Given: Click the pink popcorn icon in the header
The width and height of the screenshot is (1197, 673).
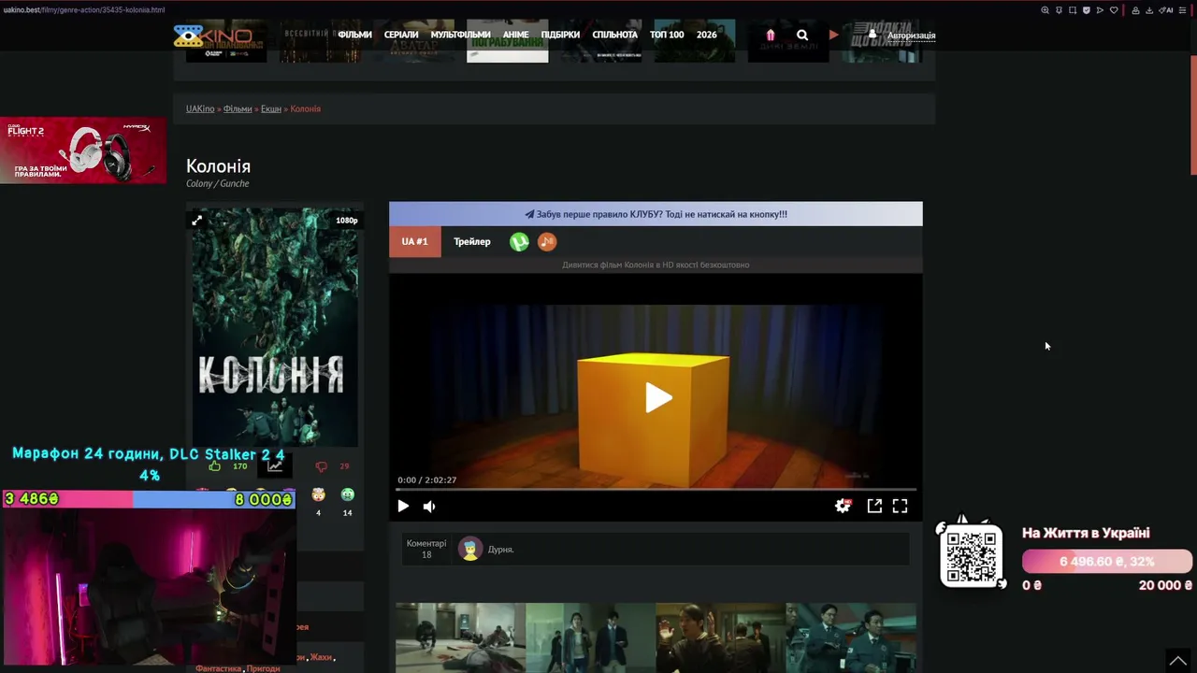Looking at the screenshot, I should click(771, 36).
